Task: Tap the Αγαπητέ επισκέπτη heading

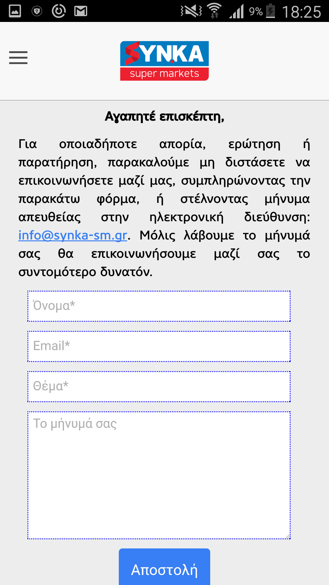Action: [x=164, y=116]
